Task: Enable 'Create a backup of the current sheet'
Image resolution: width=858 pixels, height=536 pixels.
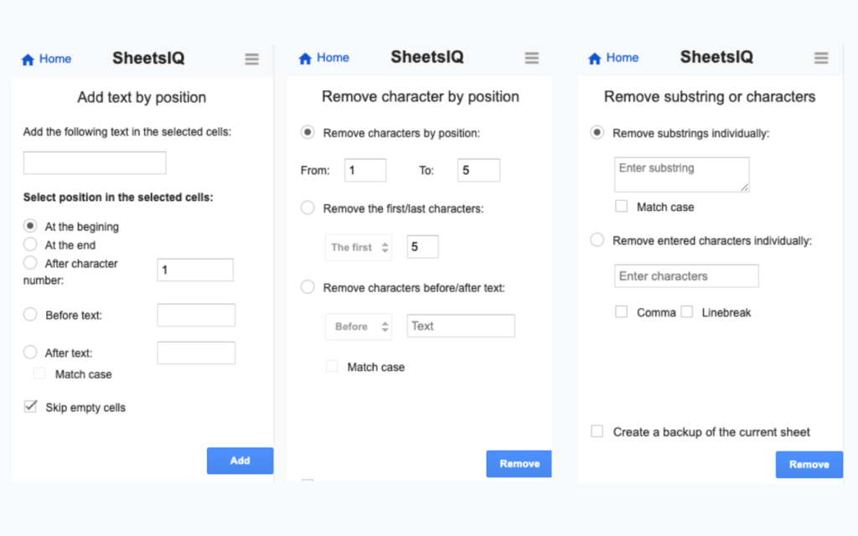Action: point(597,431)
